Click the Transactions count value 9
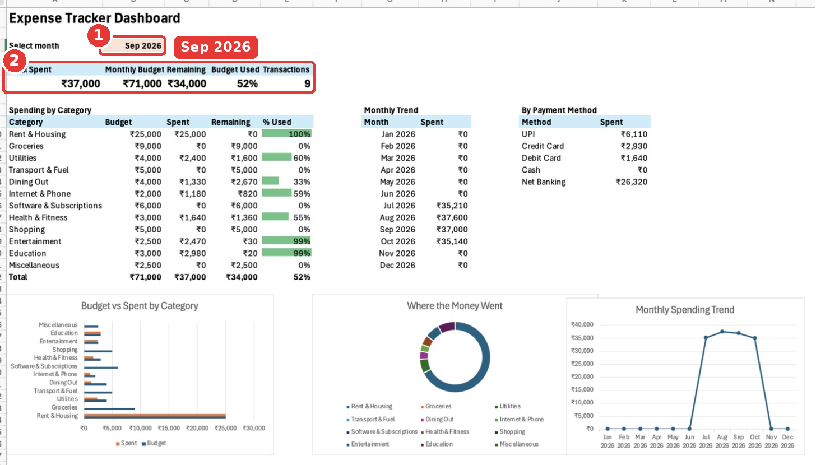The height and width of the screenshot is (465, 816). pos(307,84)
